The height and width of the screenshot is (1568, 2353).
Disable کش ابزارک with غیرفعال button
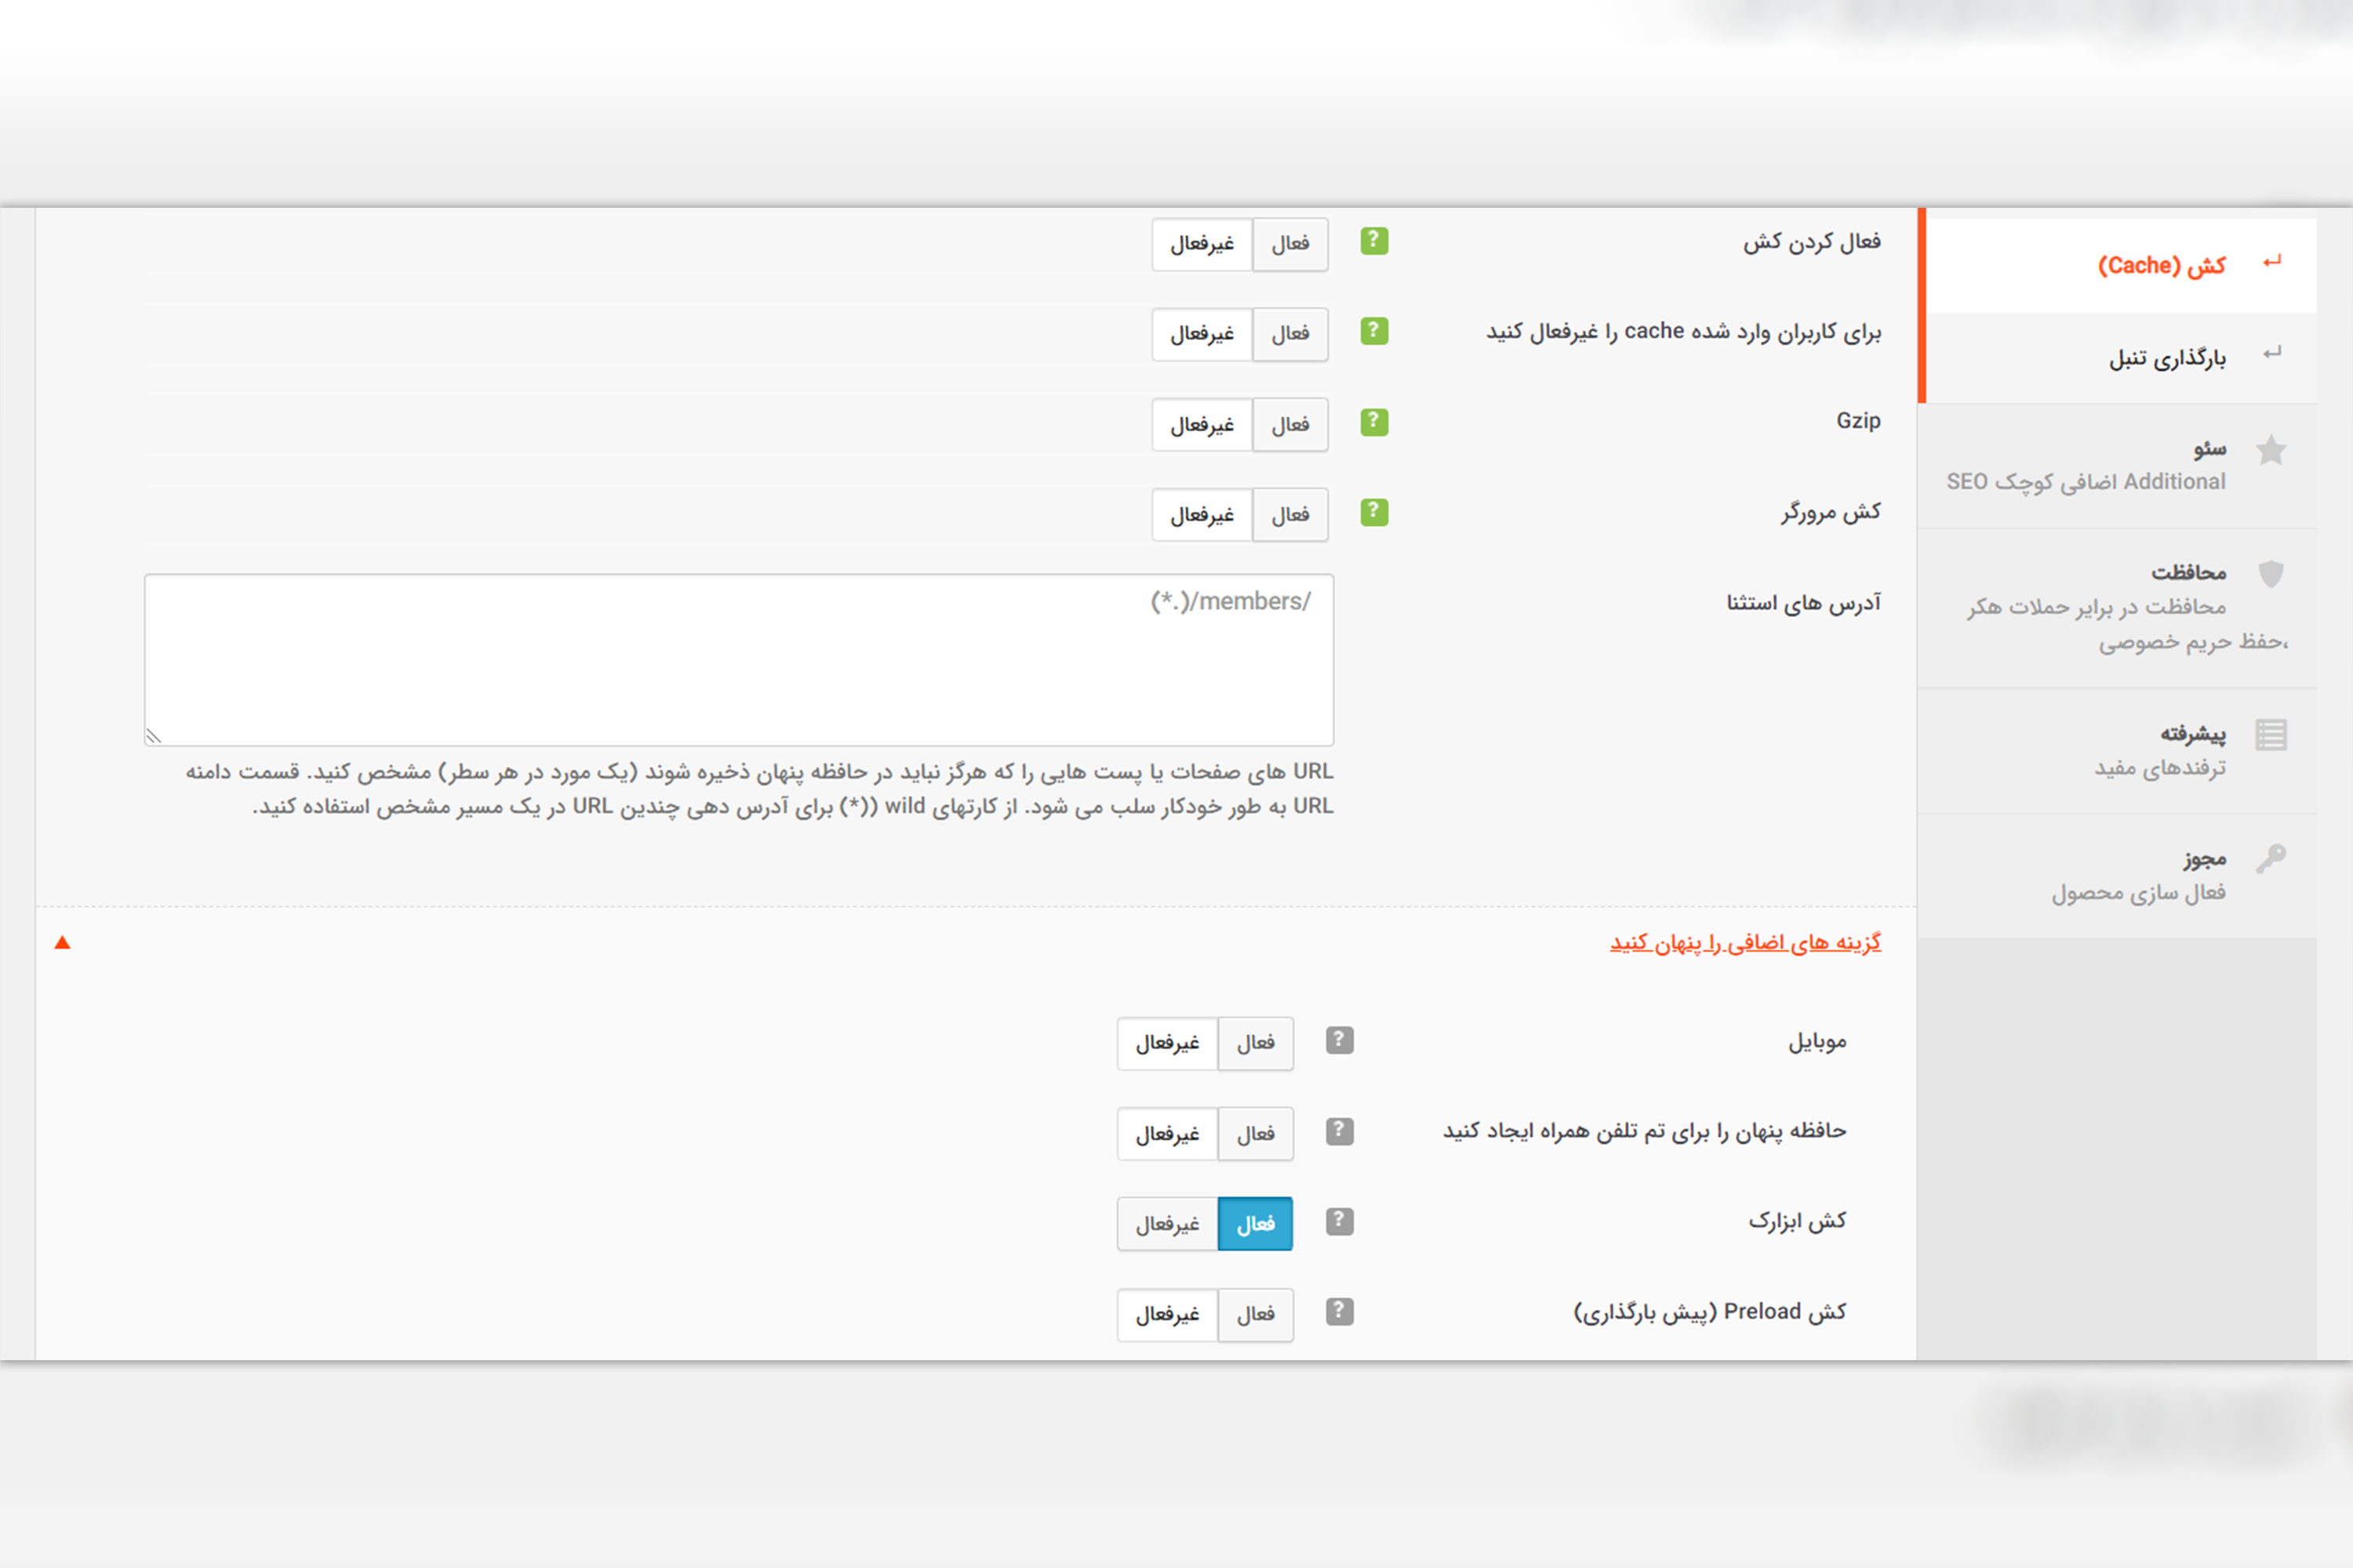coord(1166,1224)
